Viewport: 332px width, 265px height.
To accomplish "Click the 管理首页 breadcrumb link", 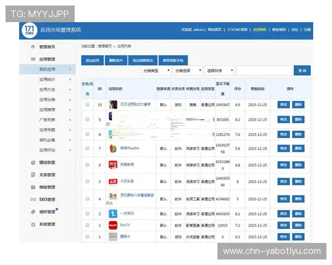I will pyautogui.click(x=105, y=46).
